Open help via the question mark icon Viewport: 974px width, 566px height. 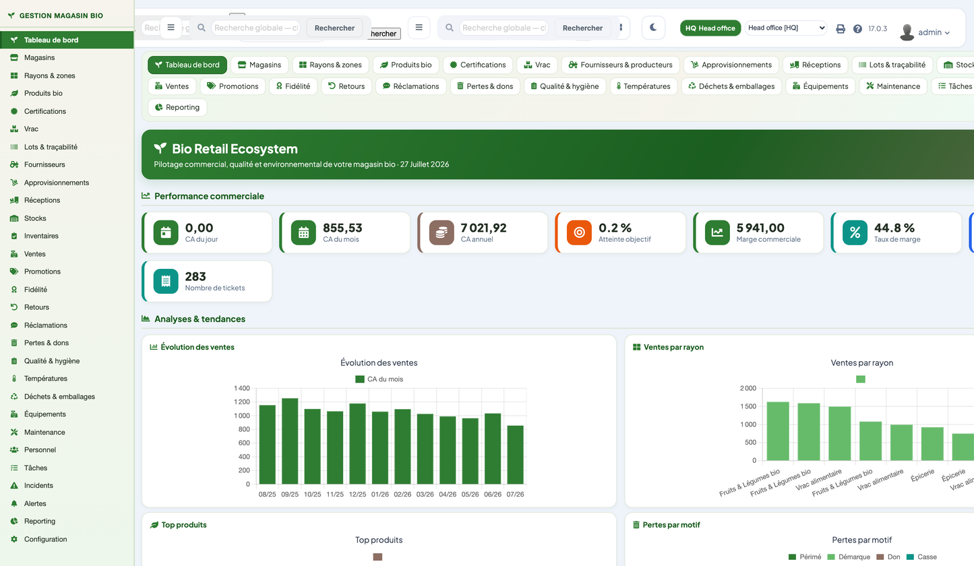point(857,29)
